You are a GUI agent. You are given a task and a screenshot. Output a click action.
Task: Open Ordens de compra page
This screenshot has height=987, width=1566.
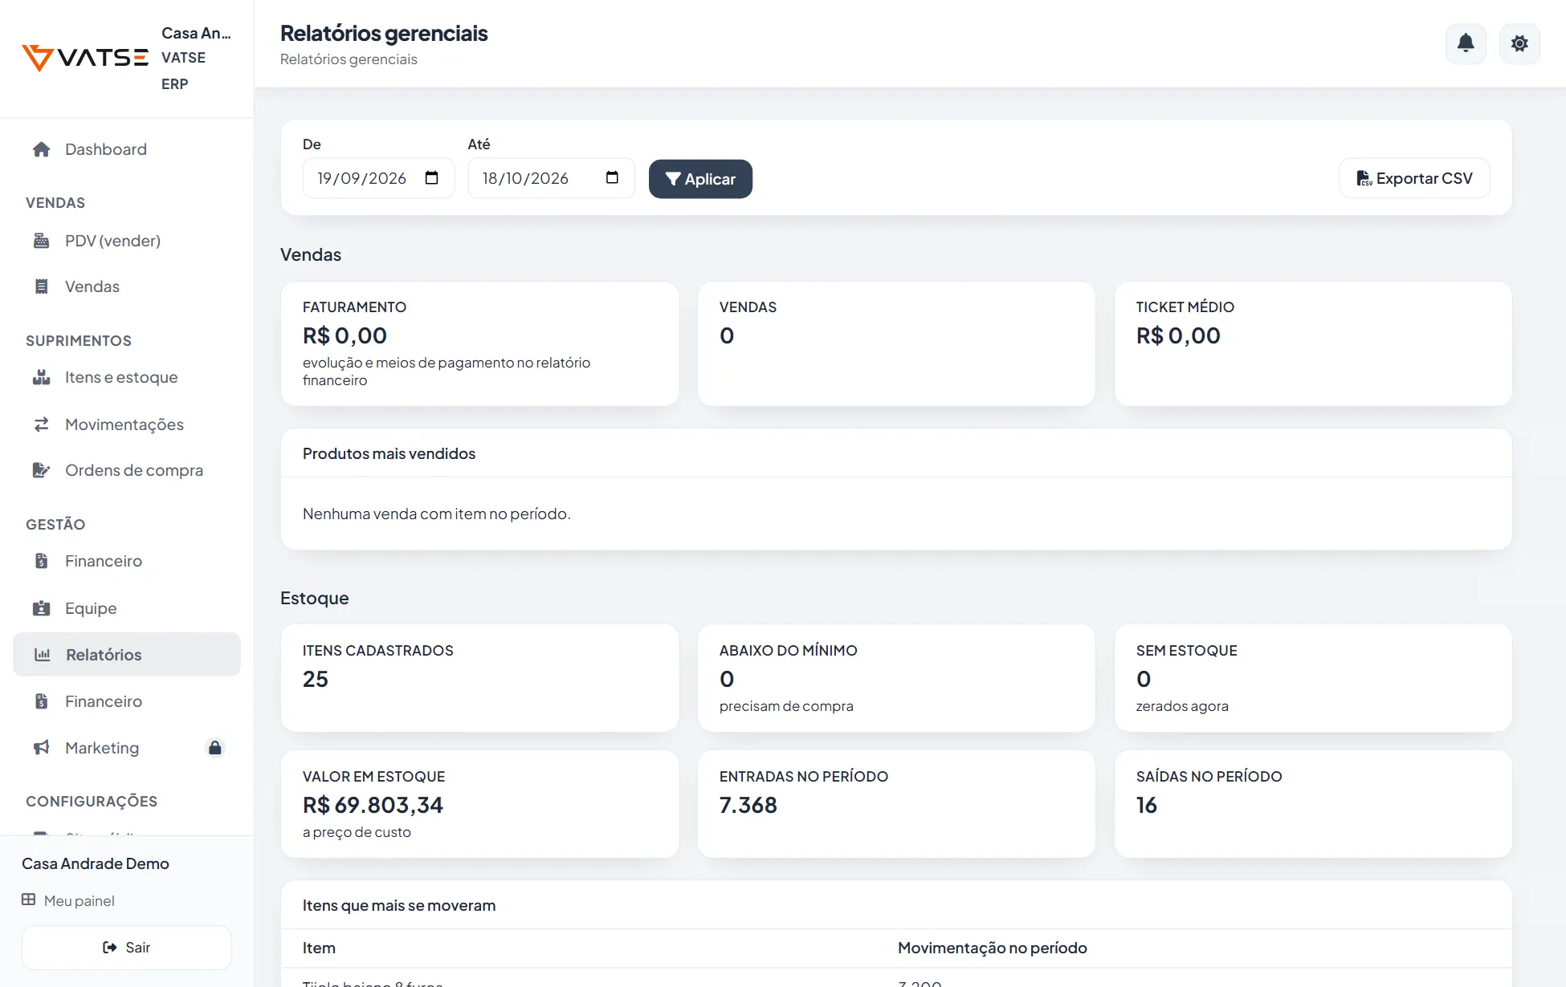[127, 470]
